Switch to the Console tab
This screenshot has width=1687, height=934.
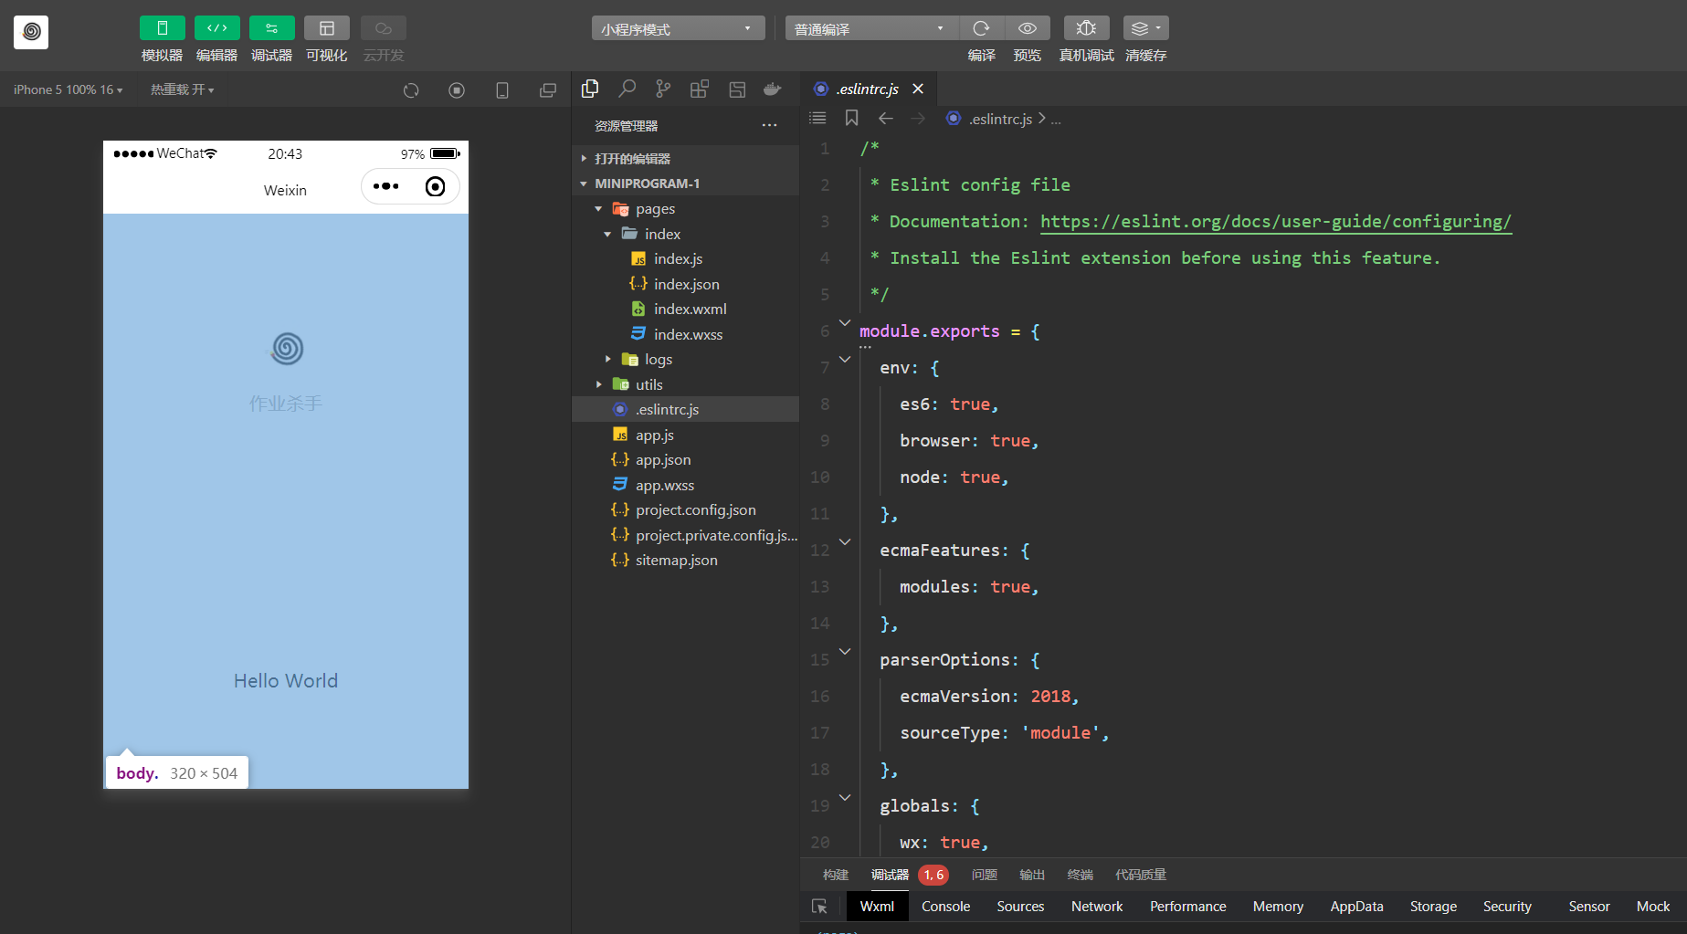945,907
